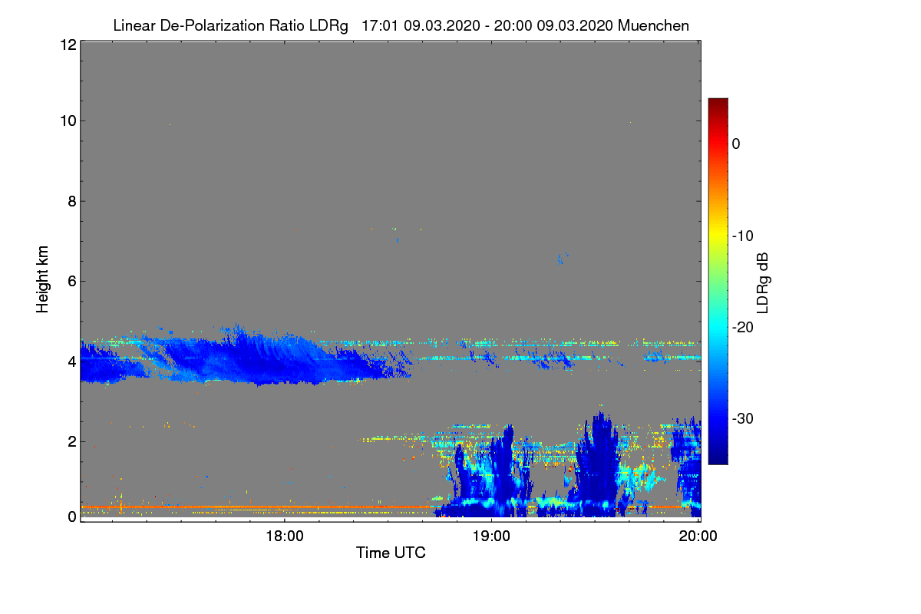Image resolution: width=921 pixels, height=614 pixels.
Task: Click the height tick label 8
Action: coord(71,201)
